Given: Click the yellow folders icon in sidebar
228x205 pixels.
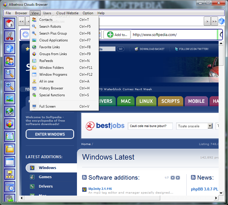Looking at the screenshot, I should click(x=10, y=149).
